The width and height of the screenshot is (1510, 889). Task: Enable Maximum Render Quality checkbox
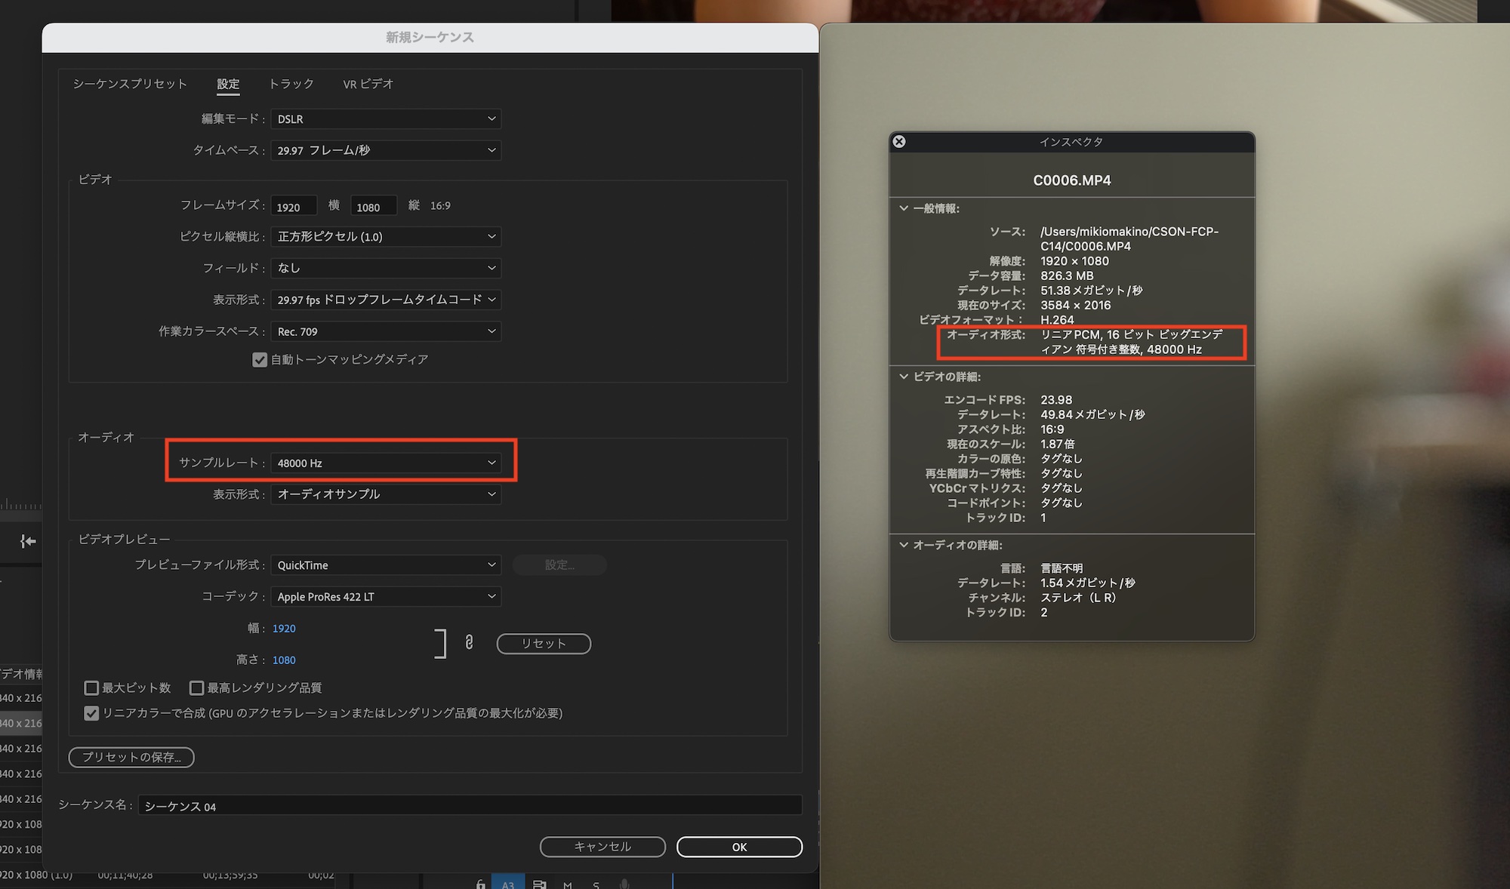tap(196, 688)
